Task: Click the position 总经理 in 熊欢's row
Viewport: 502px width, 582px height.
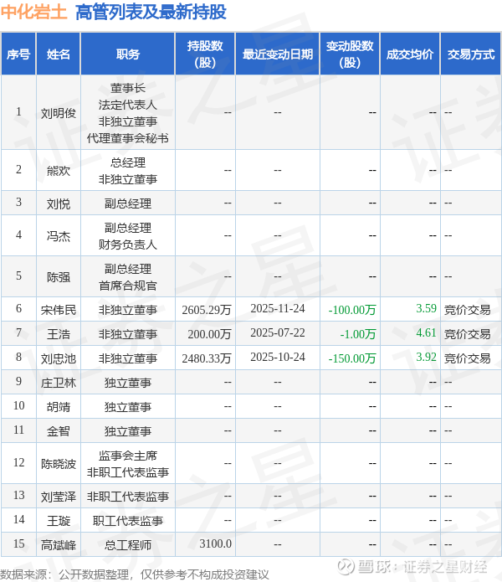Action: tap(128, 162)
